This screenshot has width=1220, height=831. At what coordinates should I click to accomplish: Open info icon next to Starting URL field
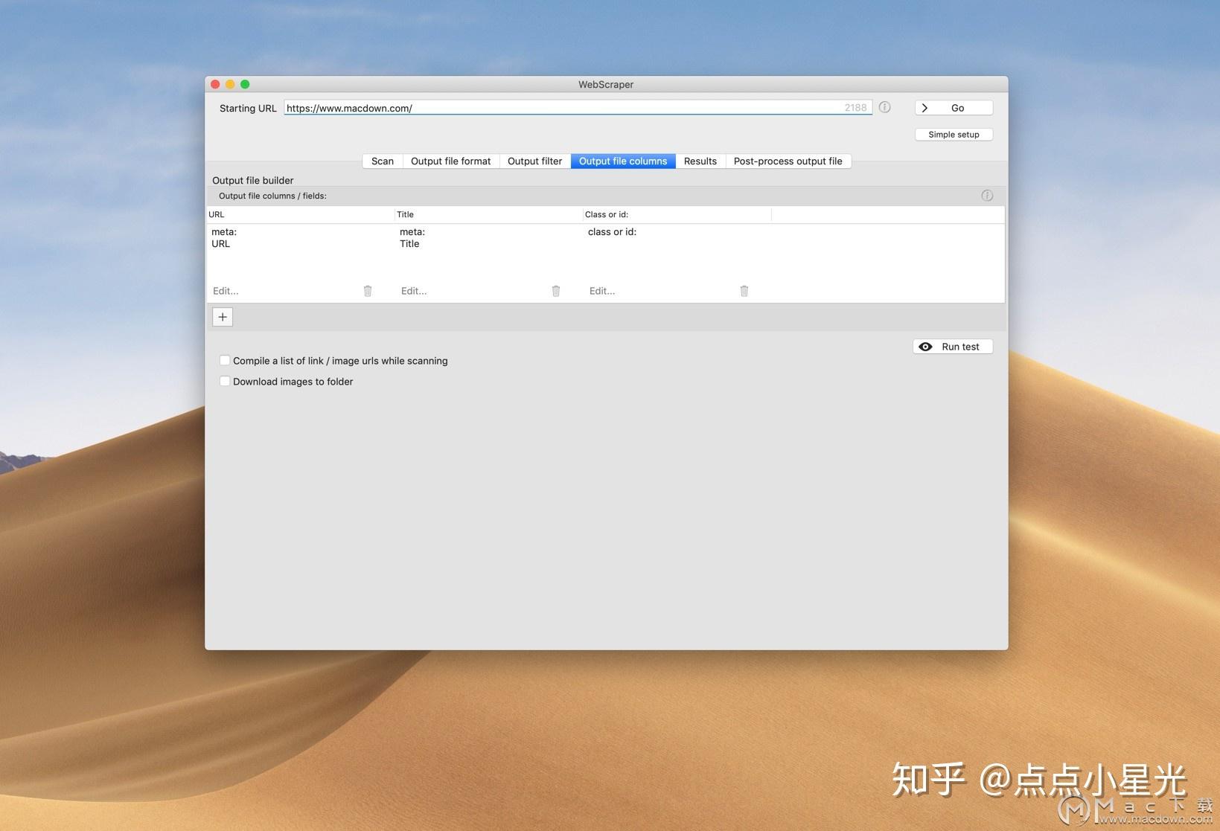pos(885,107)
